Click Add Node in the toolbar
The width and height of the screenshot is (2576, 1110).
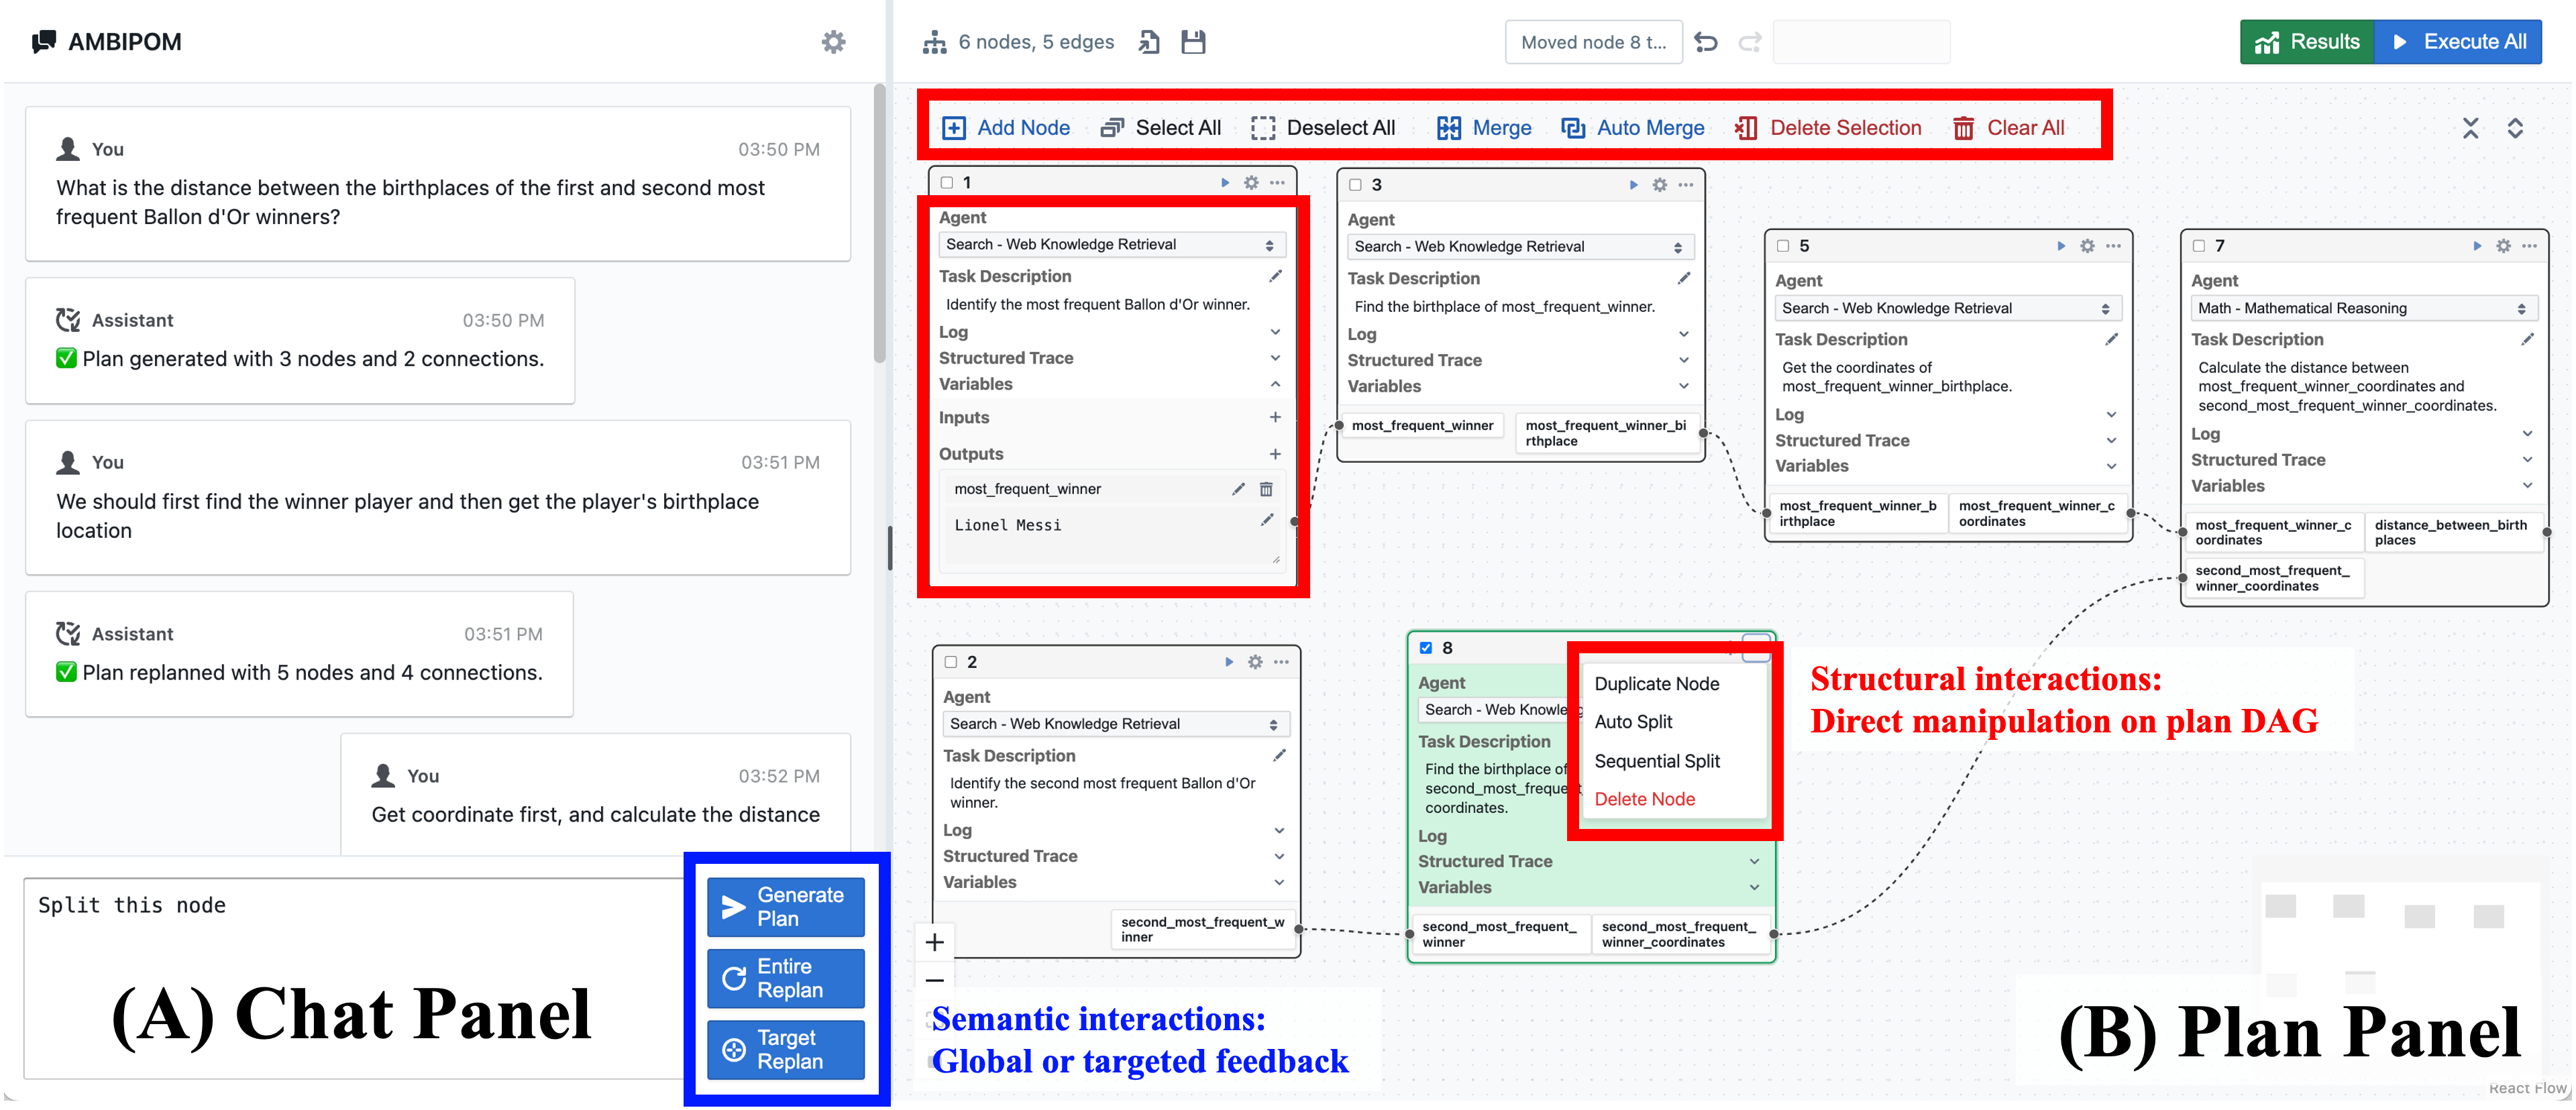(x=1006, y=128)
